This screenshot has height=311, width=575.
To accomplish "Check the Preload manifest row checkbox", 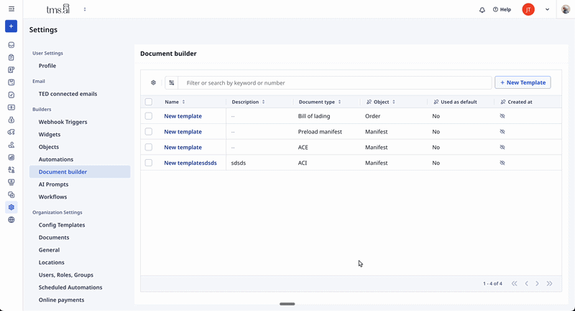I will point(149,132).
